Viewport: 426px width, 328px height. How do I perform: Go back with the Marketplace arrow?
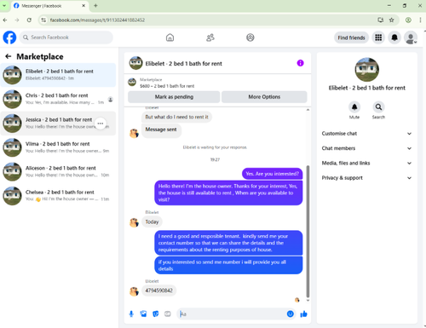tap(9, 56)
